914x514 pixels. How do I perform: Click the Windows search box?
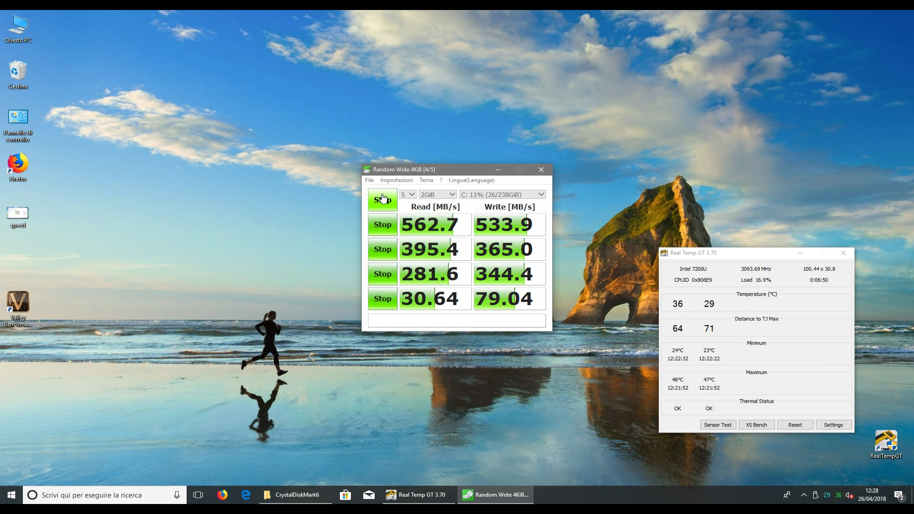tap(105, 495)
